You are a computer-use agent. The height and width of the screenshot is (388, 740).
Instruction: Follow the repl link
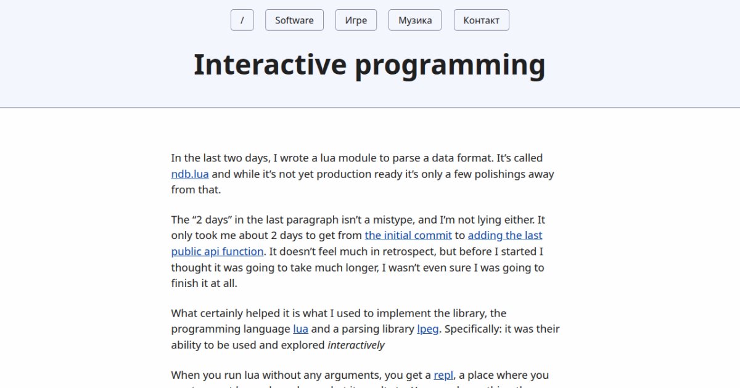point(443,375)
